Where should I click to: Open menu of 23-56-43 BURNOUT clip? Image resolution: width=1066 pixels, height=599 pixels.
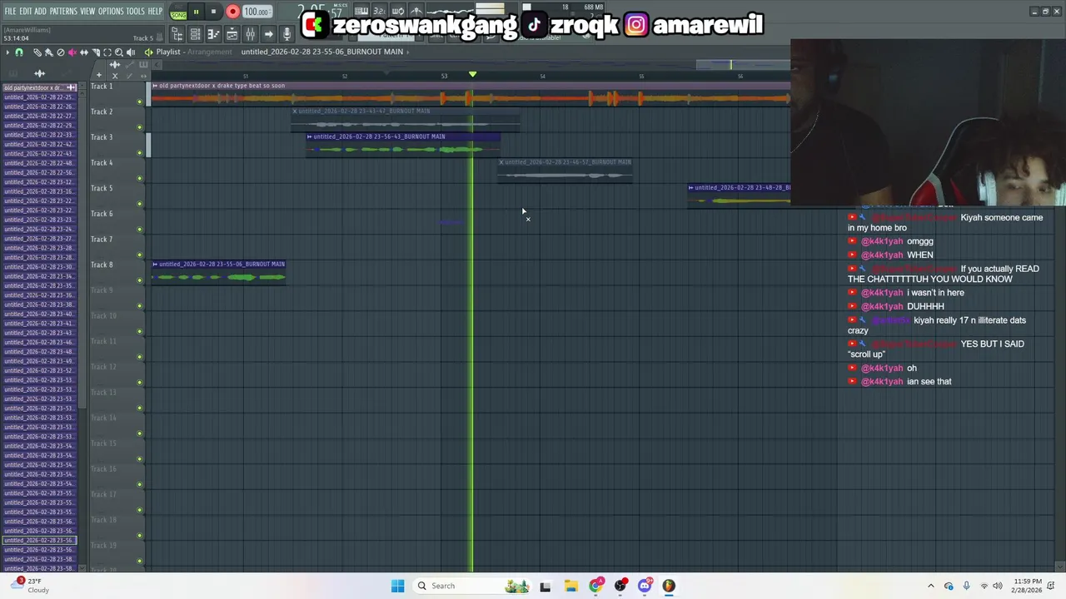310,136
